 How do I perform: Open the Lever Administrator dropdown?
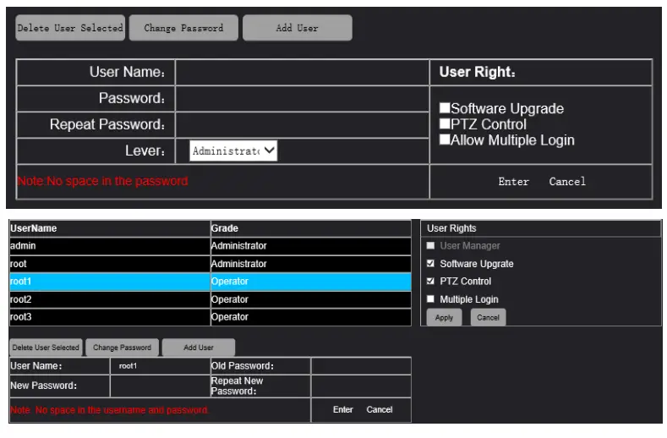[233, 151]
